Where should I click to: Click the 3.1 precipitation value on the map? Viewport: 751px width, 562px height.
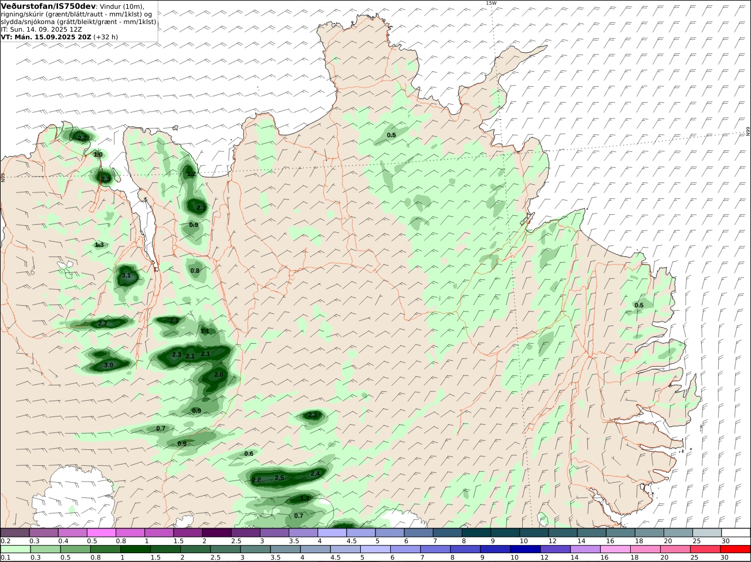[126, 275]
